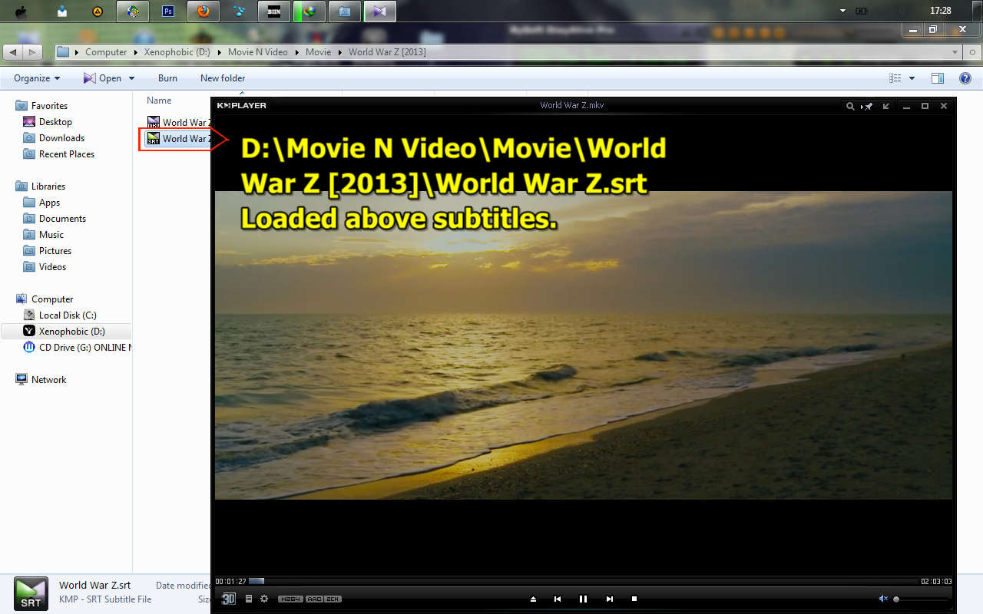Click the Change your view icon
This screenshot has width=983, height=614.
tap(895, 78)
